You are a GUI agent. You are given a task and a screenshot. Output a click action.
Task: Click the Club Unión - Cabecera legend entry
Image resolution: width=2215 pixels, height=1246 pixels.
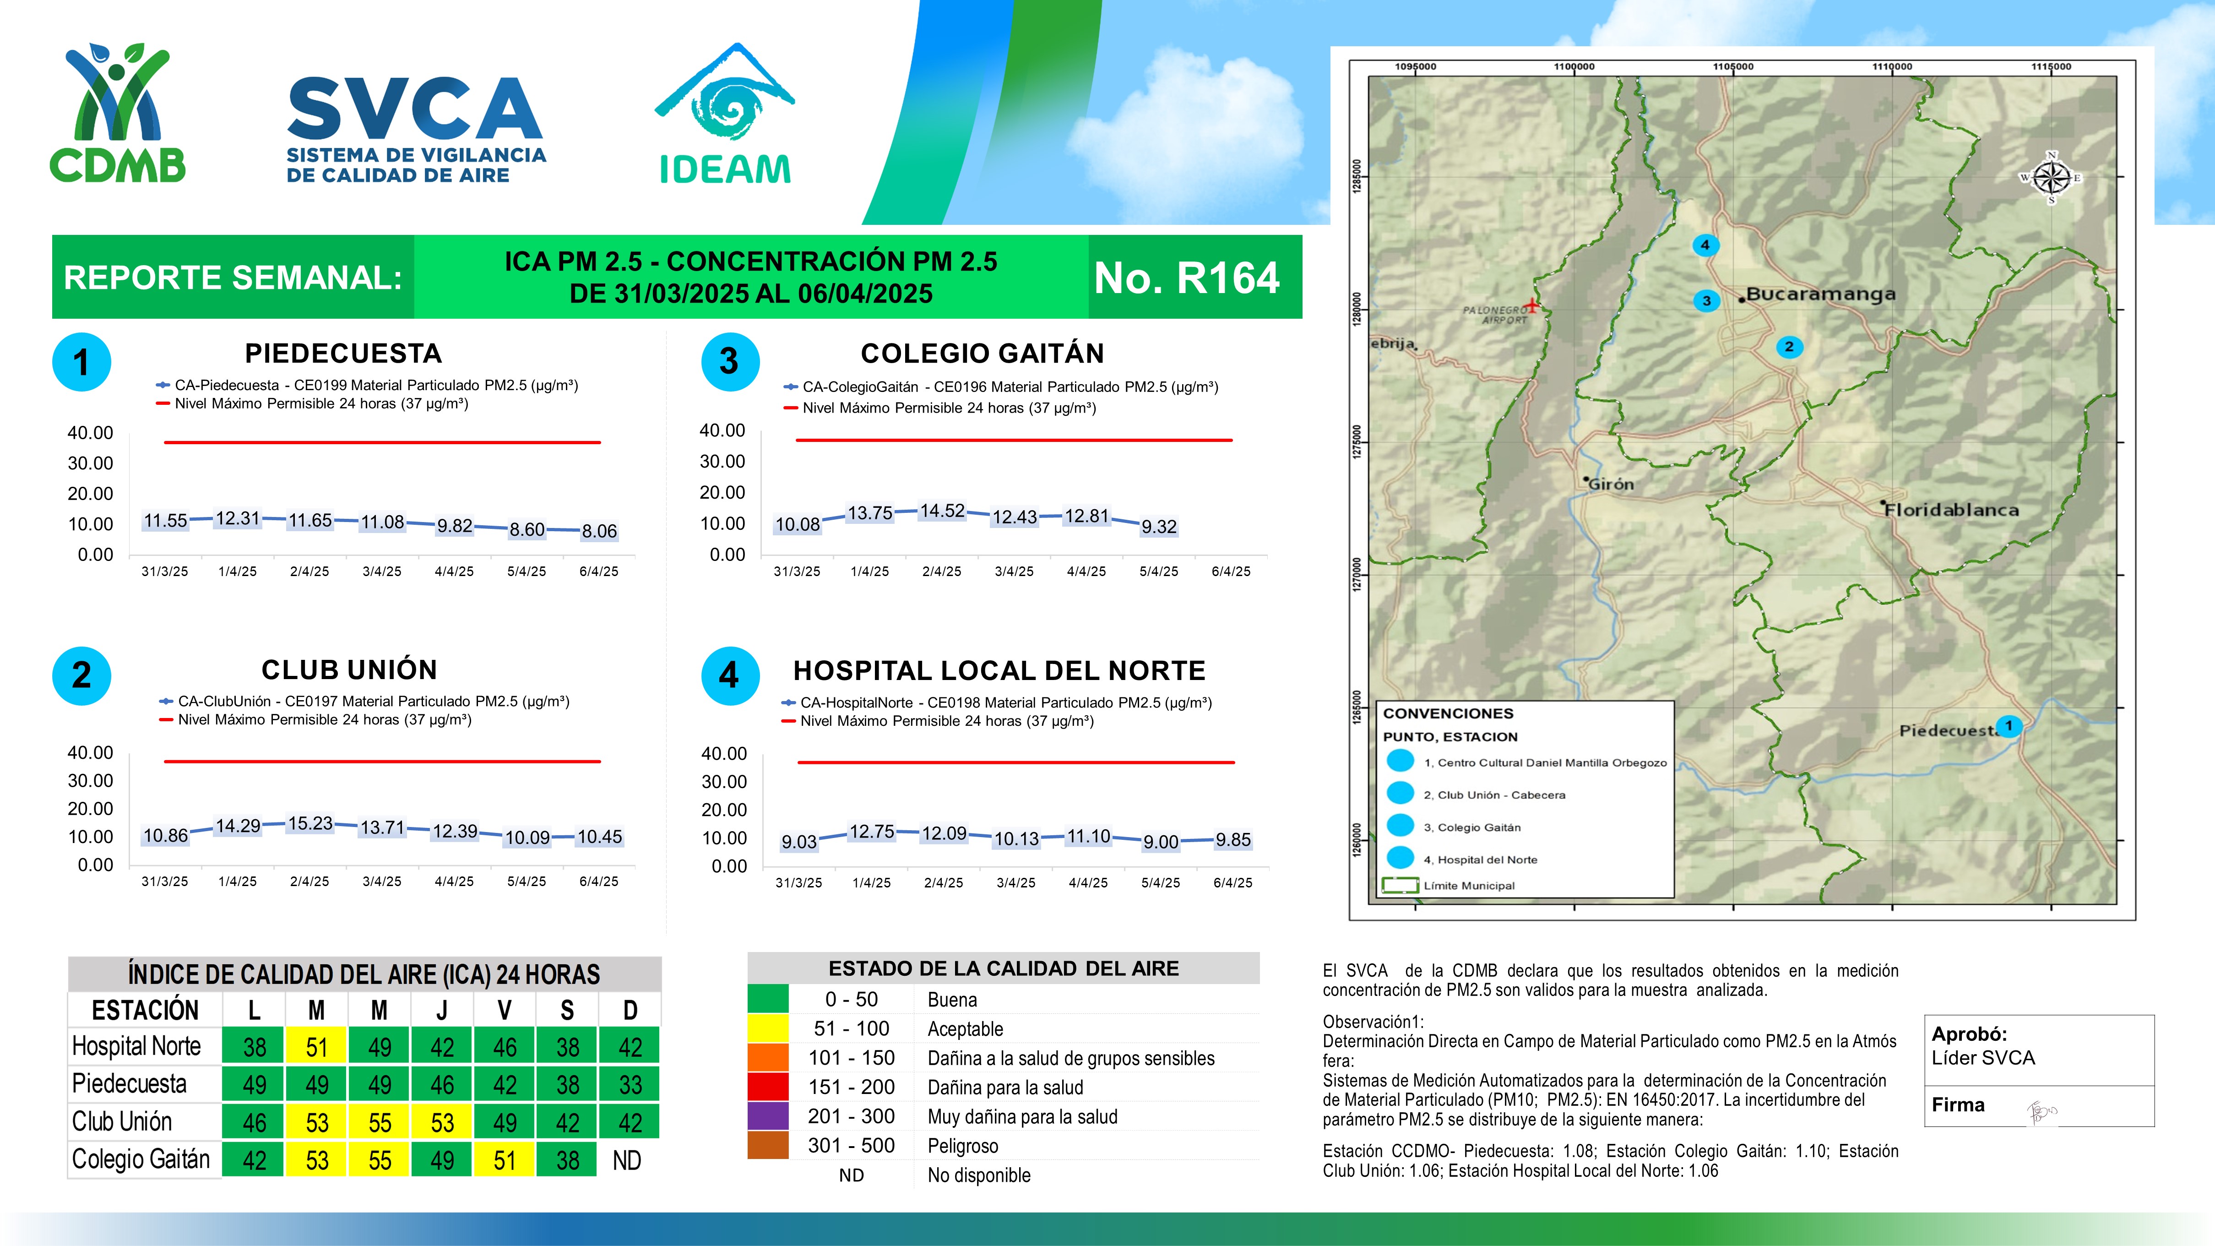(1493, 794)
